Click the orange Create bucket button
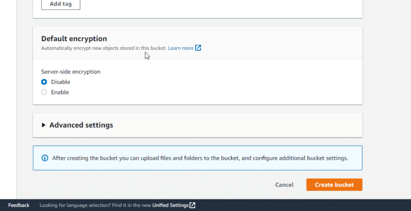The image size is (411, 211). click(334, 185)
